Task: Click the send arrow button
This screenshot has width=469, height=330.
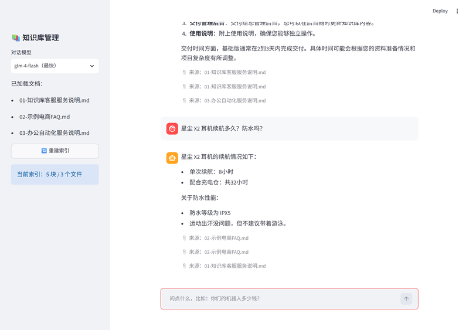Action: tap(406, 298)
